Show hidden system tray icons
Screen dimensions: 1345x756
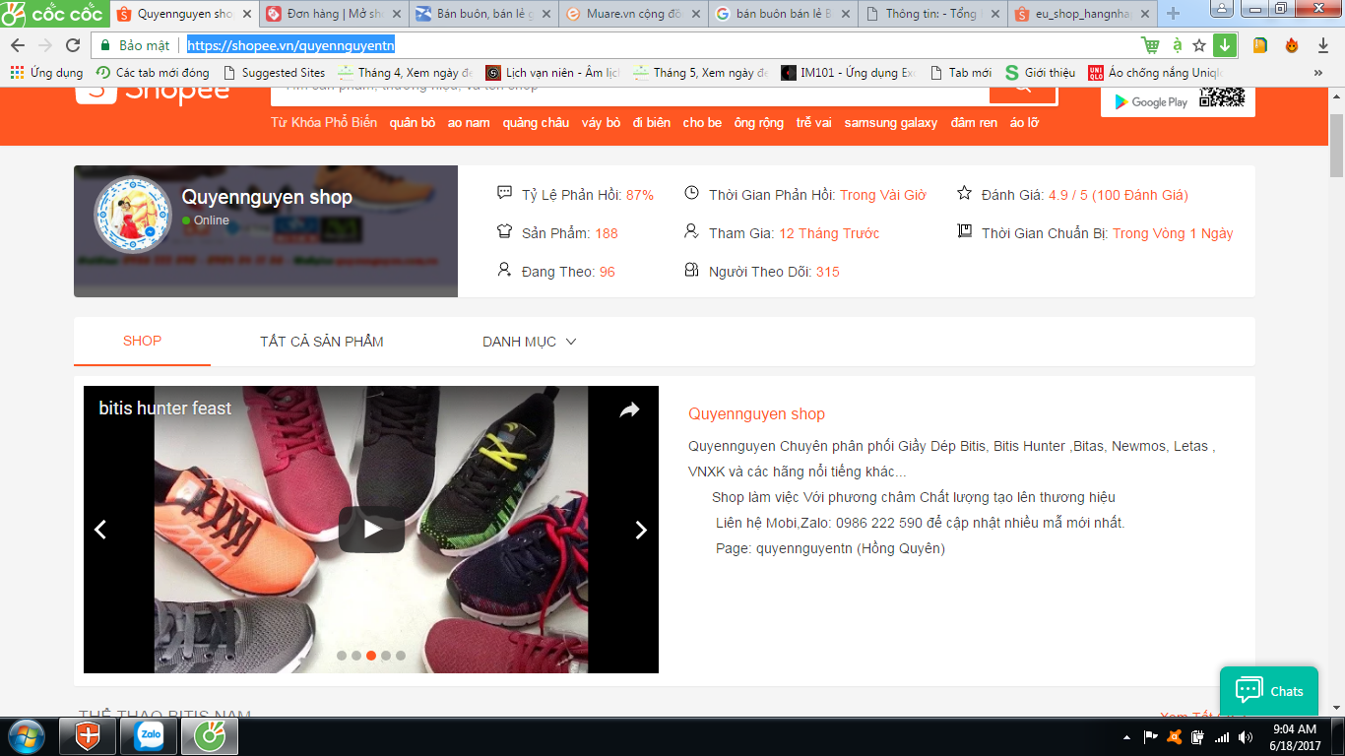pos(1126,736)
